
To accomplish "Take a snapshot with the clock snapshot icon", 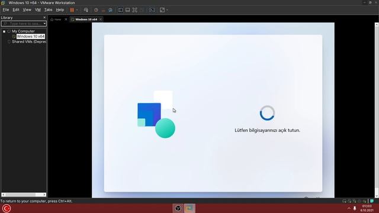I will pos(96,10).
